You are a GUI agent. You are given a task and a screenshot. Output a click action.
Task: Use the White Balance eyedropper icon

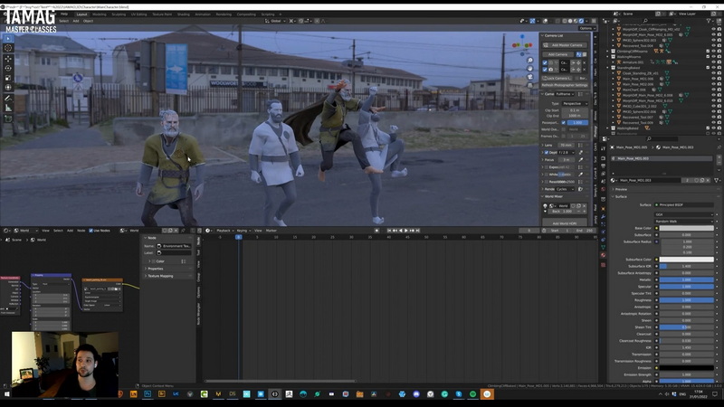pos(581,175)
